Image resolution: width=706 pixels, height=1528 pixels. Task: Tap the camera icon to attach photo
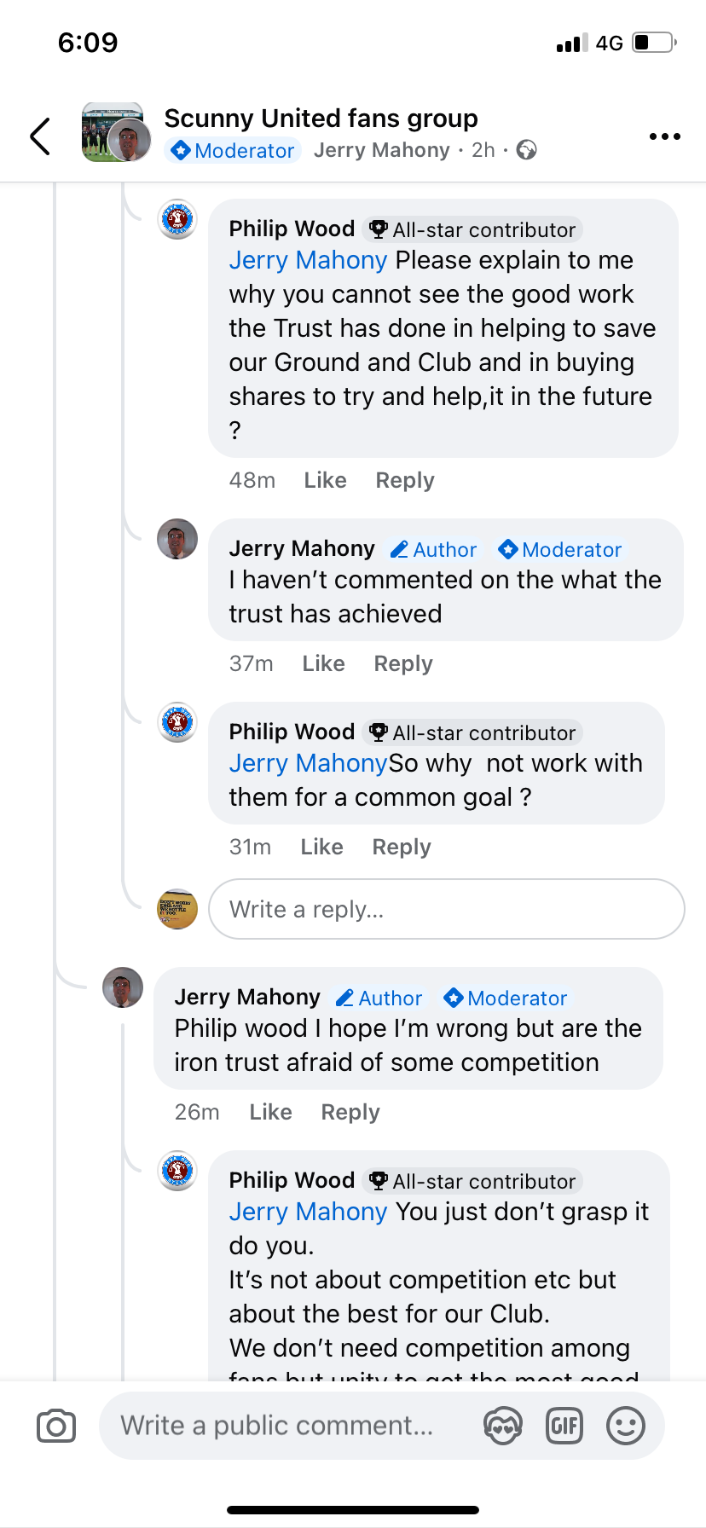tap(56, 1426)
